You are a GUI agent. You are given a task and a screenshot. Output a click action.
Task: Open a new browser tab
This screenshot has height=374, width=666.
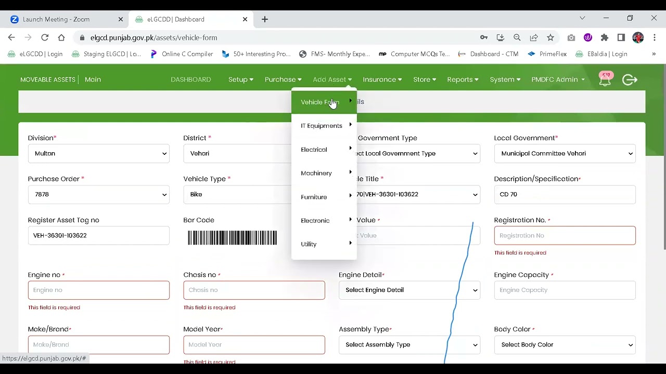pyautogui.click(x=265, y=19)
